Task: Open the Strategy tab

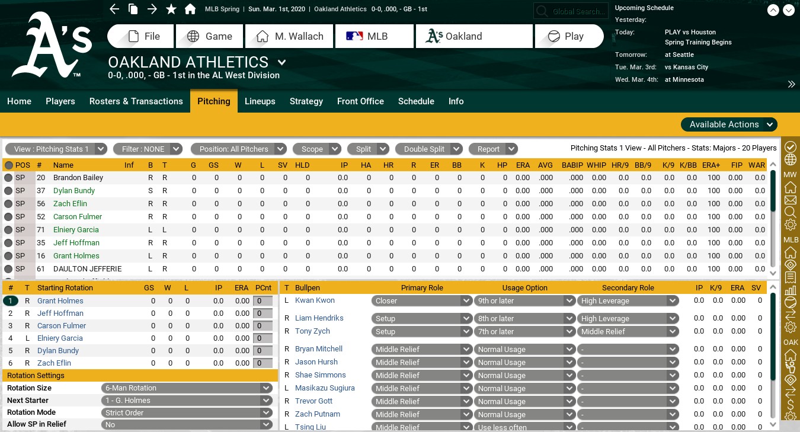Action: point(306,101)
